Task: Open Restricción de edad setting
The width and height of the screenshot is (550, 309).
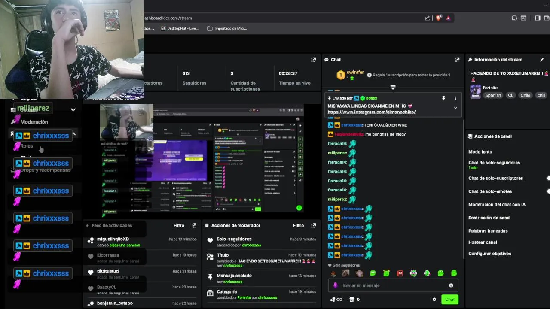Action: (489, 218)
